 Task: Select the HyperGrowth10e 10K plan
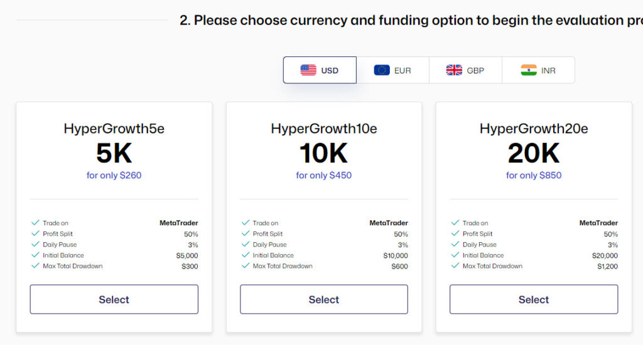[x=324, y=299]
